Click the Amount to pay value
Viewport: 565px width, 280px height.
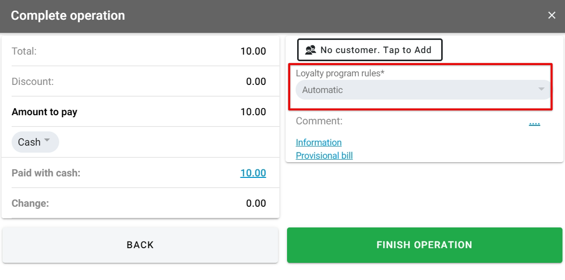point(253,112)
